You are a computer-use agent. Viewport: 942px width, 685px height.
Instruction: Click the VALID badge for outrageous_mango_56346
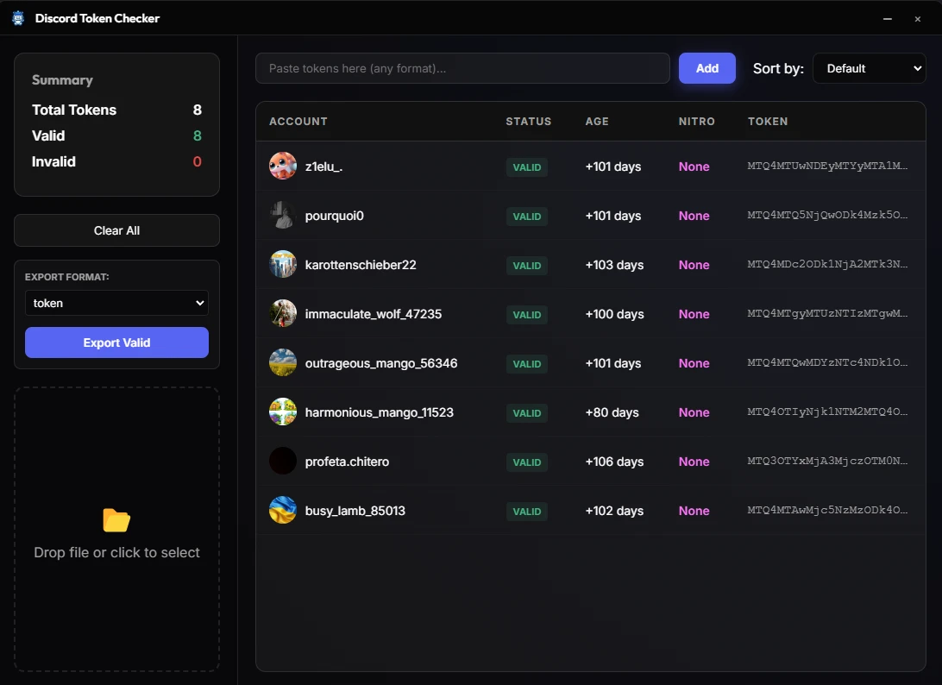(x=527, y=364)
